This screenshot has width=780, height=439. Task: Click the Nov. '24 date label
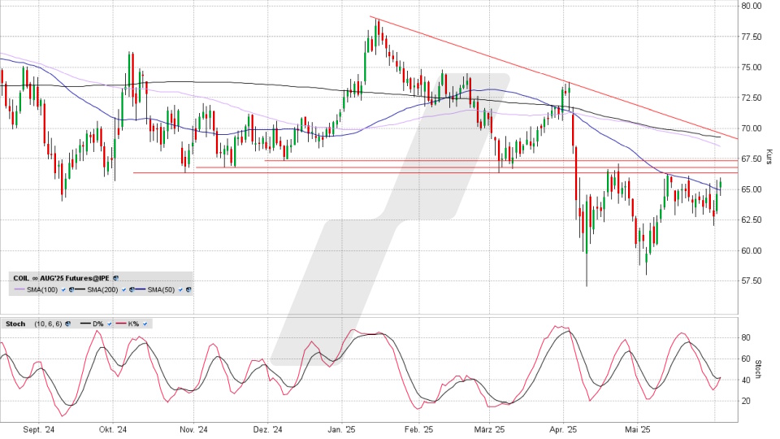tap(194, 430)
